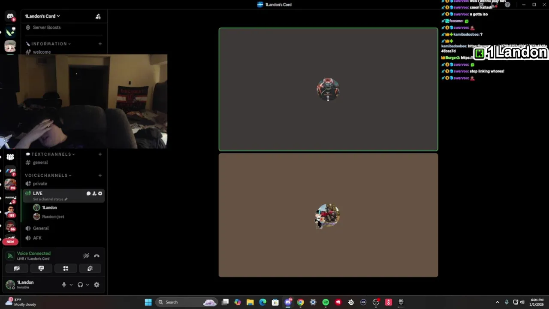
Task: Add a channel to TEXTCHANNELS category
Action: [100, 154]
